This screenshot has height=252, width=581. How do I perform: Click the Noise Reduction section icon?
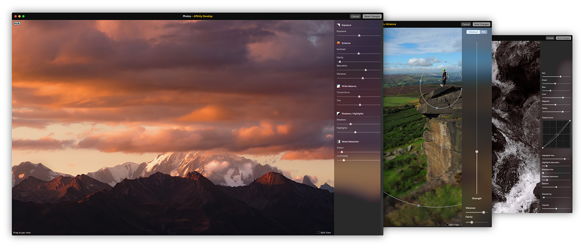[338, 142]
